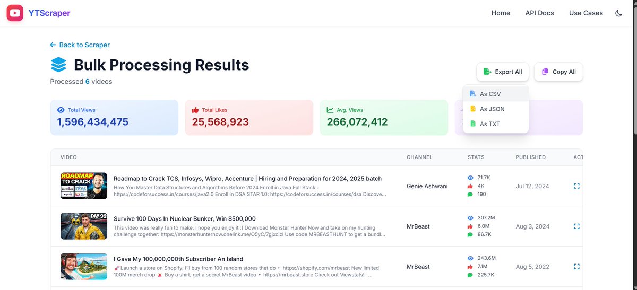The image size is (637, 290).
Task: Go back via Back to Scraper link
Action: (x=80, y=45)
